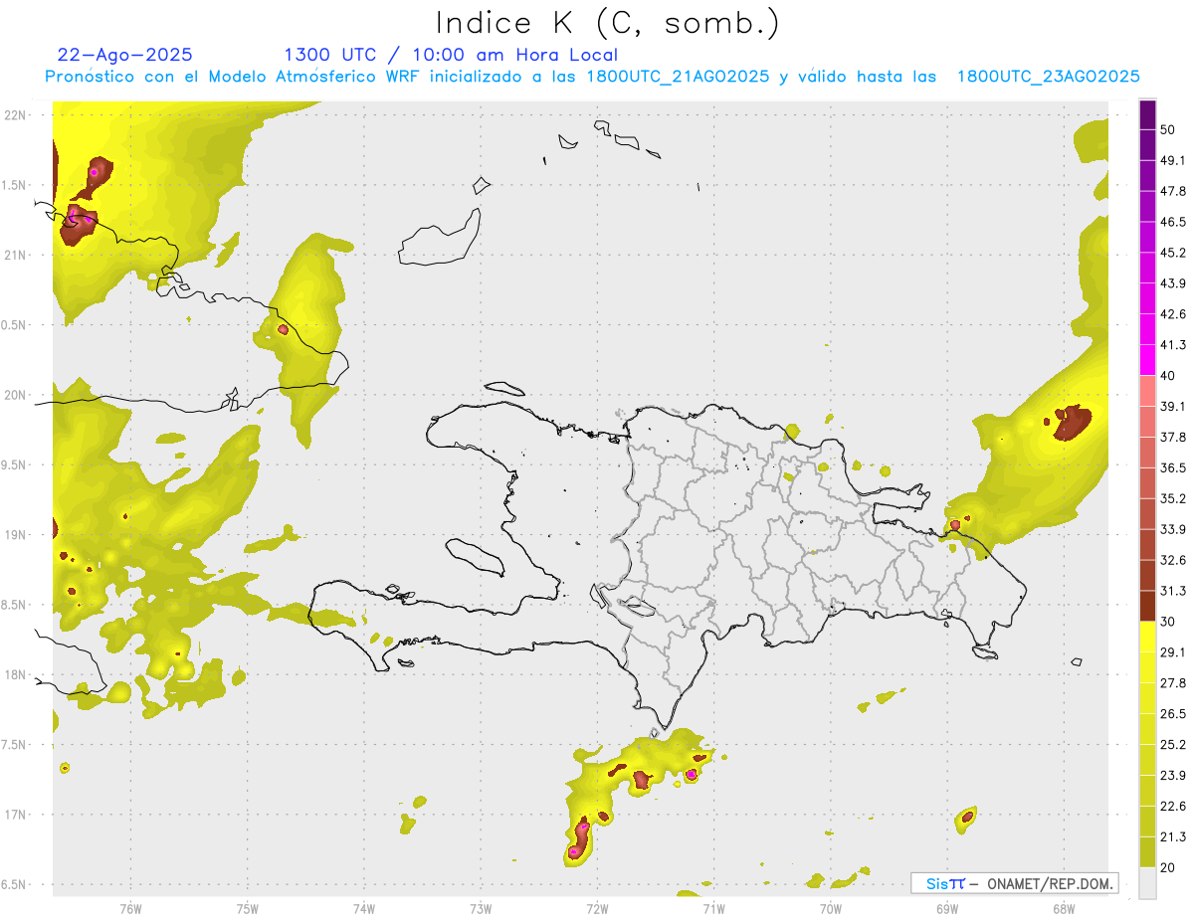Screen dimensions: 1194x922
Task: Click the legend value '47.8'
Action: [x=1173, y=191]
